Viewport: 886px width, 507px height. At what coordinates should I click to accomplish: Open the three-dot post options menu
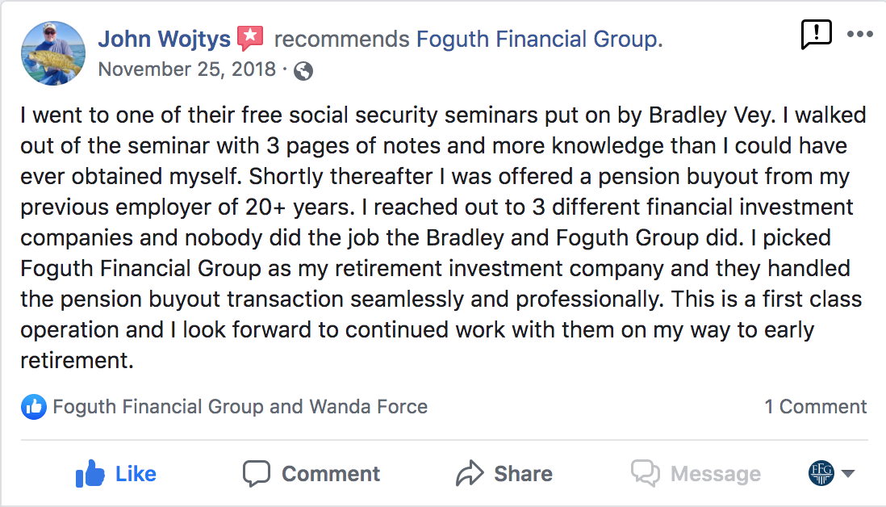coord(860,35)
